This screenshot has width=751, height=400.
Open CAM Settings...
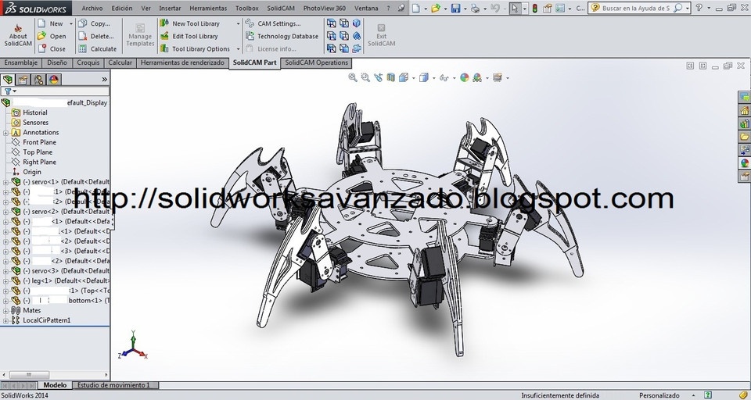(x=274, y=23)
